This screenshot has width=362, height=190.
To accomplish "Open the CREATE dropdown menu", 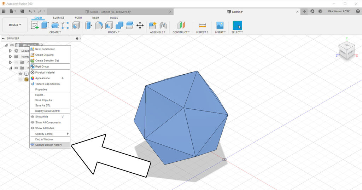I will [55, 32].
